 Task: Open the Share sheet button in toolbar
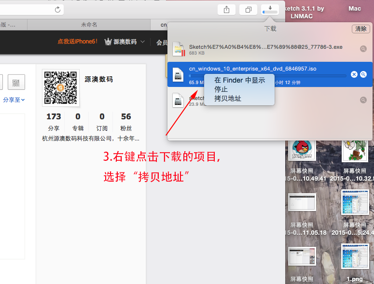(x=227, y=10)
